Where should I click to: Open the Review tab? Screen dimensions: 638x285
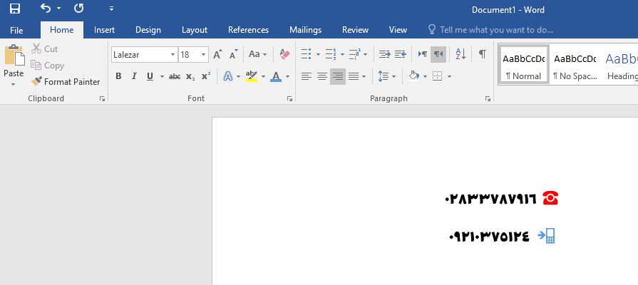[355, 30]
